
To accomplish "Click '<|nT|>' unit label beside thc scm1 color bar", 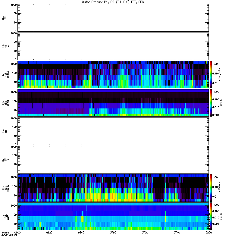I will coord(221,216).
